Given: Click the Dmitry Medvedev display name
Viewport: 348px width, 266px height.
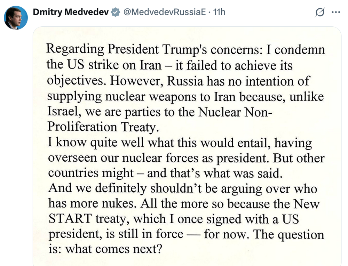Looking at the screenshot, I should coord(71,12).
